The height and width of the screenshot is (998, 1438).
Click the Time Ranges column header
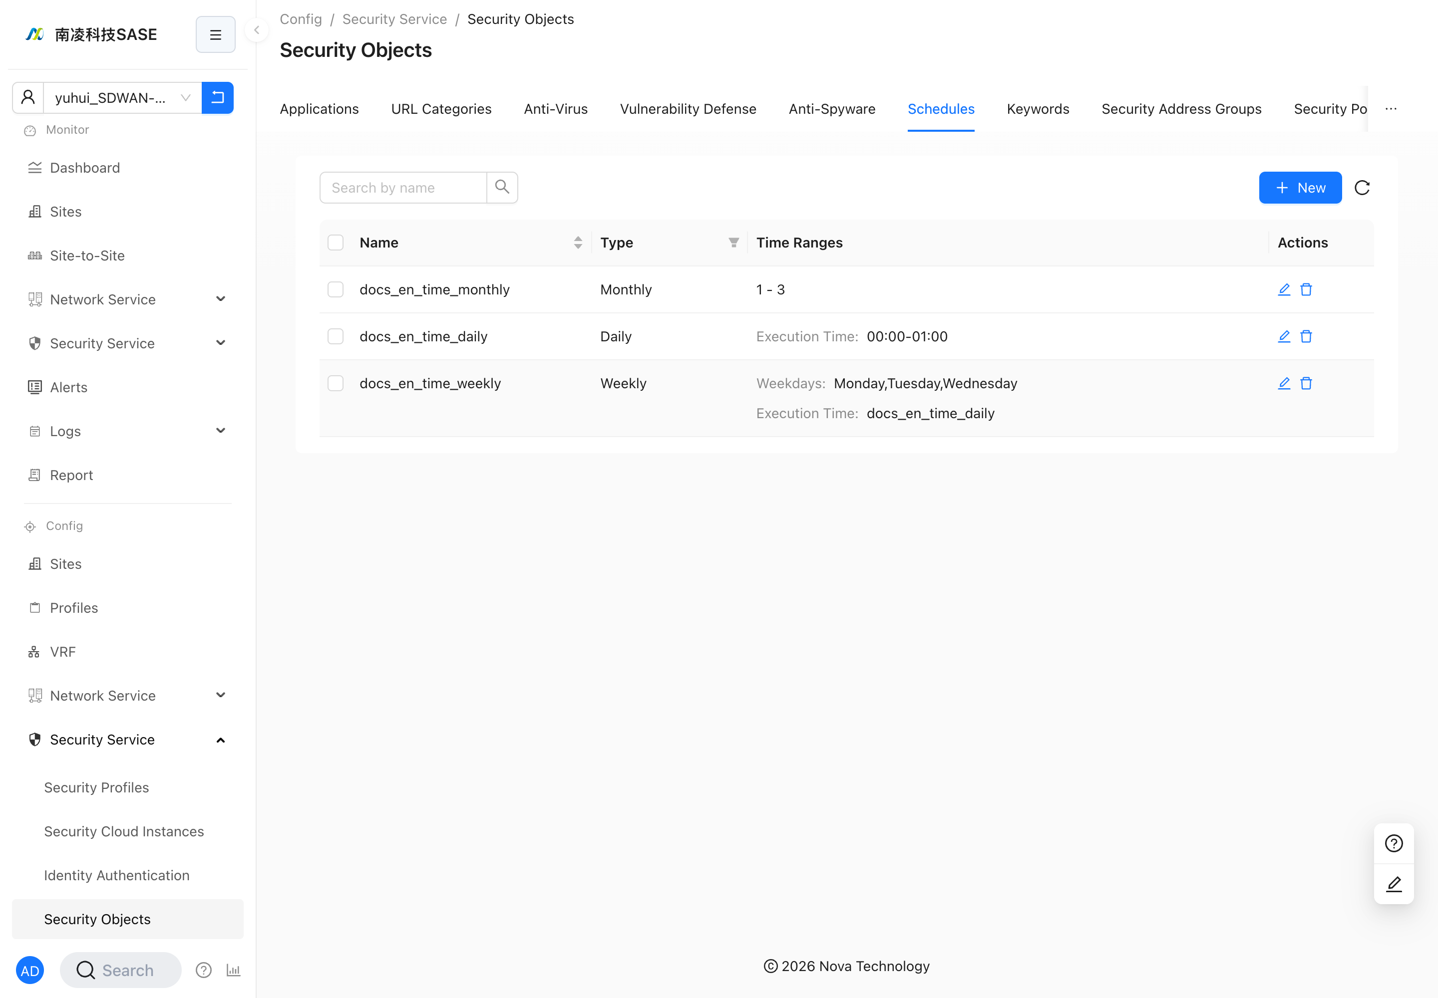[799, 243]
